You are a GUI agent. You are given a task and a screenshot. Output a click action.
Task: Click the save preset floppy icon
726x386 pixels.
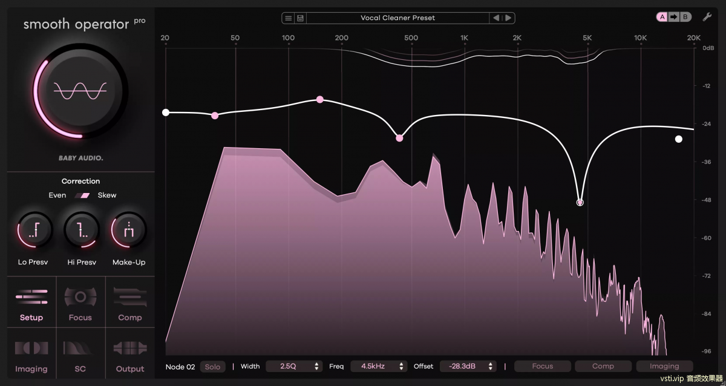coord(300,18)
